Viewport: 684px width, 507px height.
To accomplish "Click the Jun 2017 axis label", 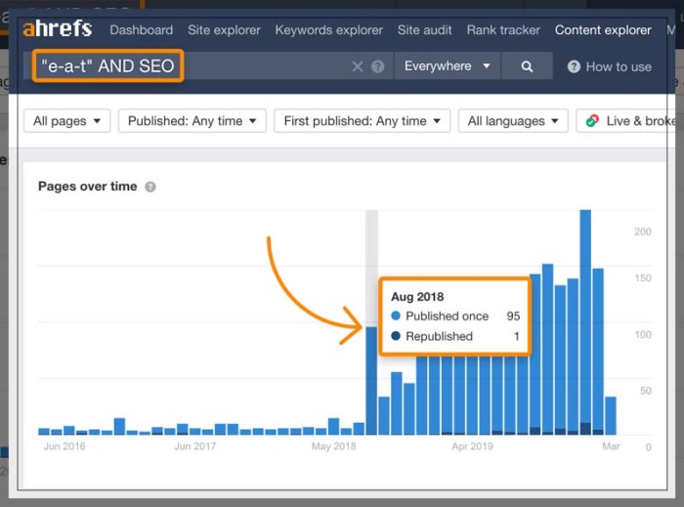I will point(195,446).
